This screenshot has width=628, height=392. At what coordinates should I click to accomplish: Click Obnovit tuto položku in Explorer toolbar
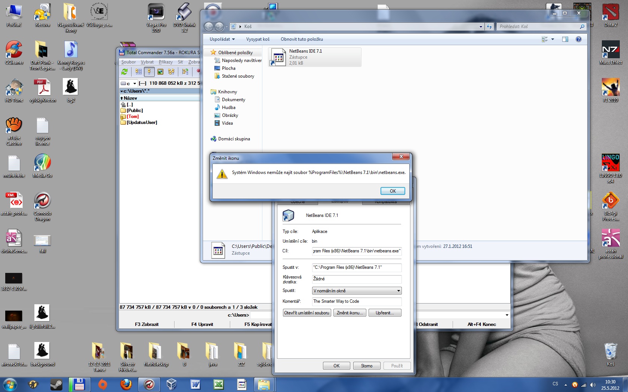302,39
